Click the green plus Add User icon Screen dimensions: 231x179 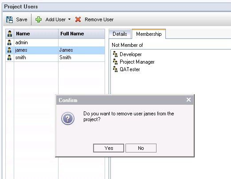(x=39, y=19)
